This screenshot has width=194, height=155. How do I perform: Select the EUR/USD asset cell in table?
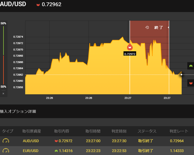point(31,151)
